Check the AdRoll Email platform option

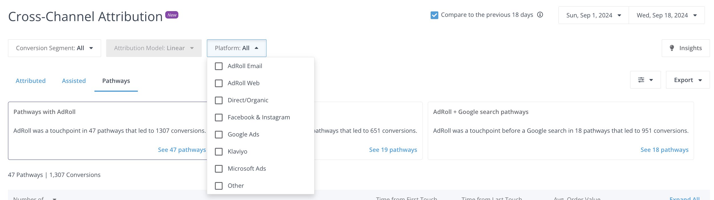coord(219,66)
